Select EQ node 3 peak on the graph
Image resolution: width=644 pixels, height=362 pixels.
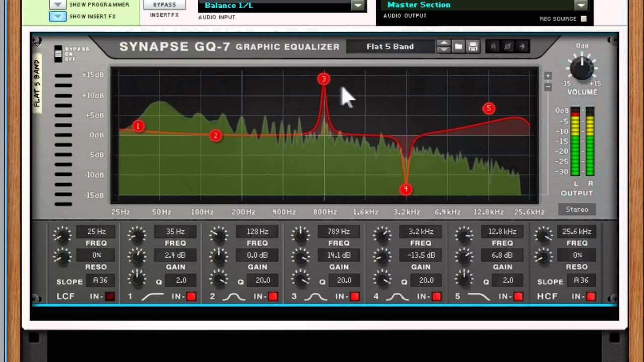pos(324,79)
